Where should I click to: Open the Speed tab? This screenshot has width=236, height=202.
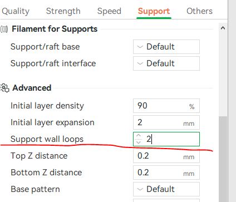coord(109,11)
